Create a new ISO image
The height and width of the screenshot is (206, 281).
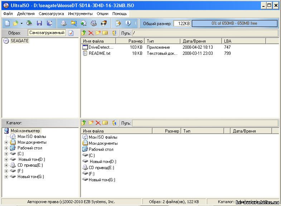8,23
